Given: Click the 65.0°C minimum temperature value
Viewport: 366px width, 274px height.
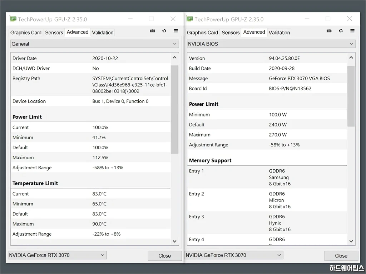Looking at the screenshot, I should 99,204.
